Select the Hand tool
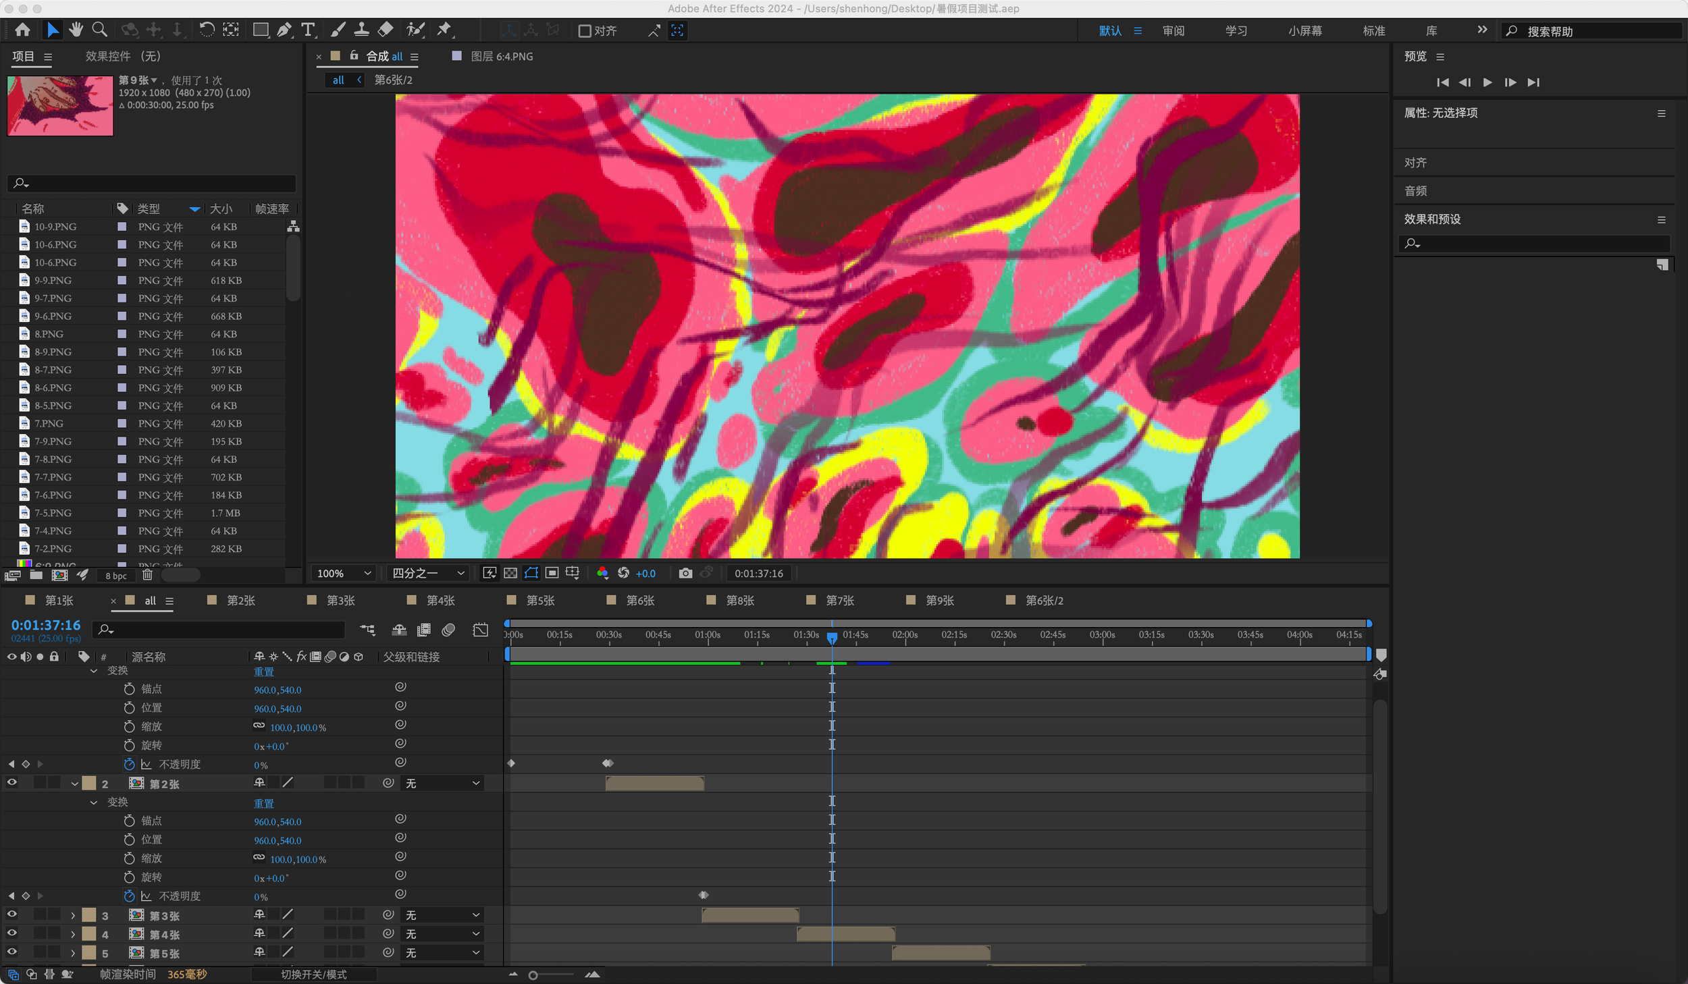Screen dimensions: 1688x984 tap(76, 30)
